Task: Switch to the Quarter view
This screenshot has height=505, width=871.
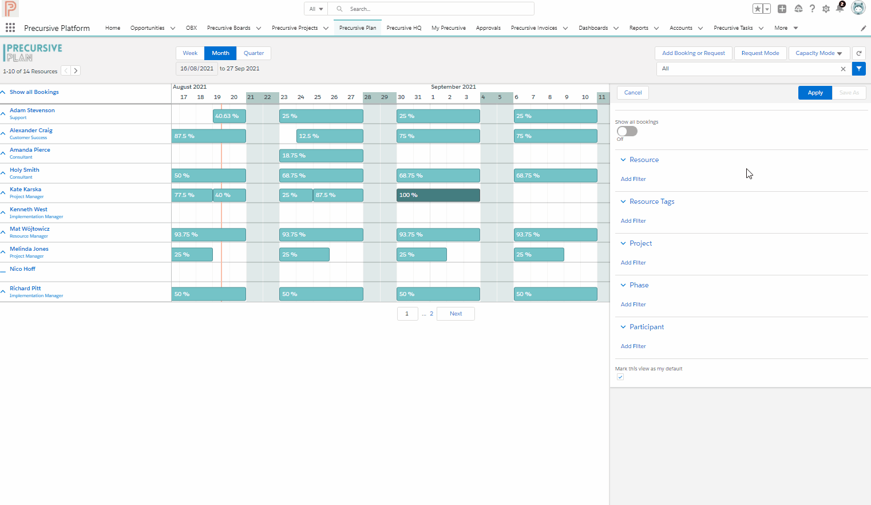Action: point(254,53)
